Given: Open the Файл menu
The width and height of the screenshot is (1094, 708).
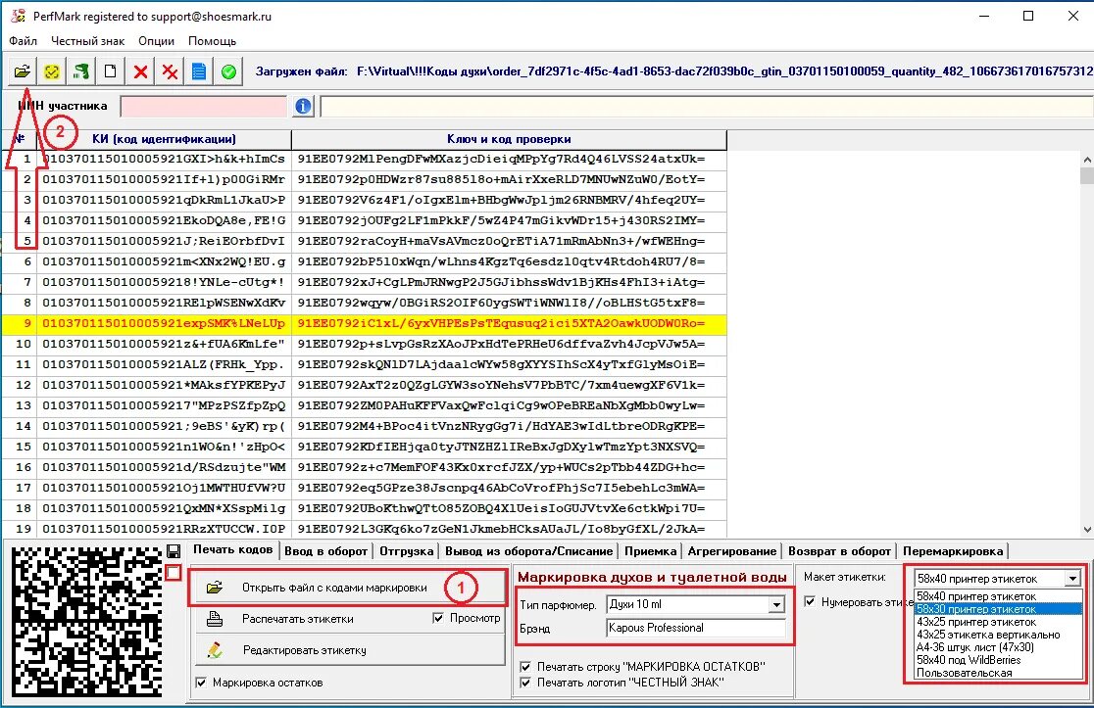Looking at the screenshot, I should [x=23, y=41].
